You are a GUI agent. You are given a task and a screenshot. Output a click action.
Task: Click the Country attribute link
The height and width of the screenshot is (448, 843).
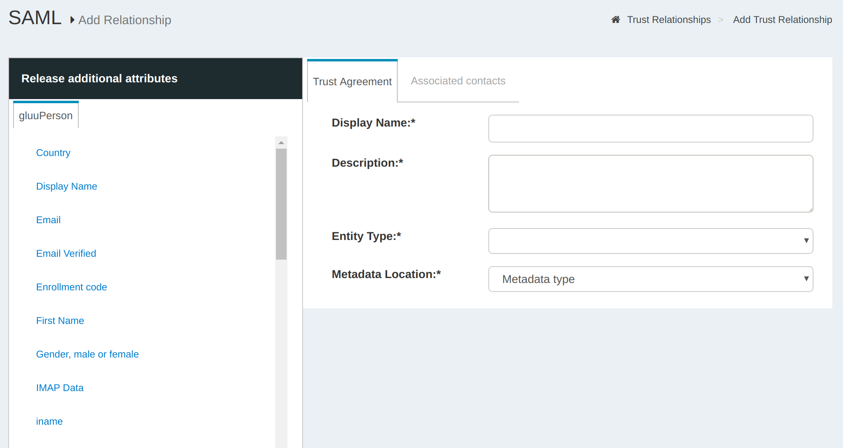pyautogui.click(x=53, y=153)
